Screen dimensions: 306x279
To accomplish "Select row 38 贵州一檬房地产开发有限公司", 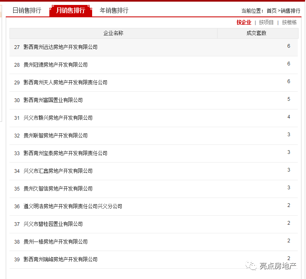I will pyautogui.click(x=153, y=242).
